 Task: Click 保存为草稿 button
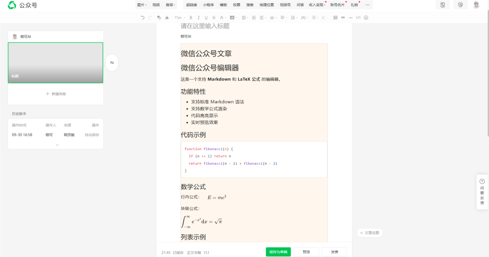[x=278, y=252]
